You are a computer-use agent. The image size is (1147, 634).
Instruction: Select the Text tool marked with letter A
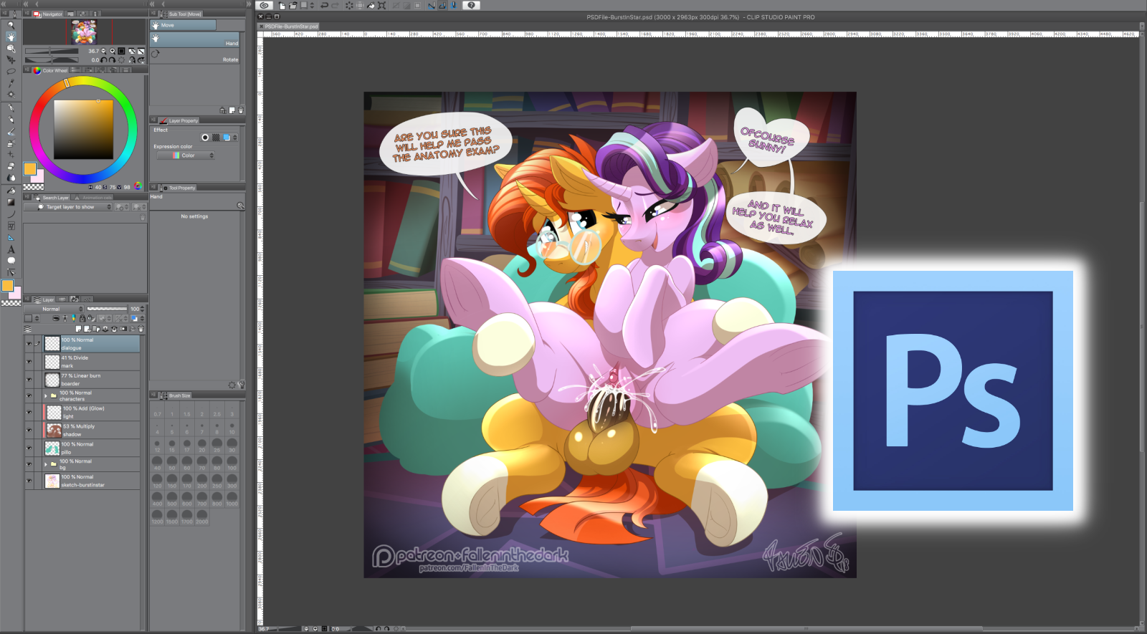point(11,249)
